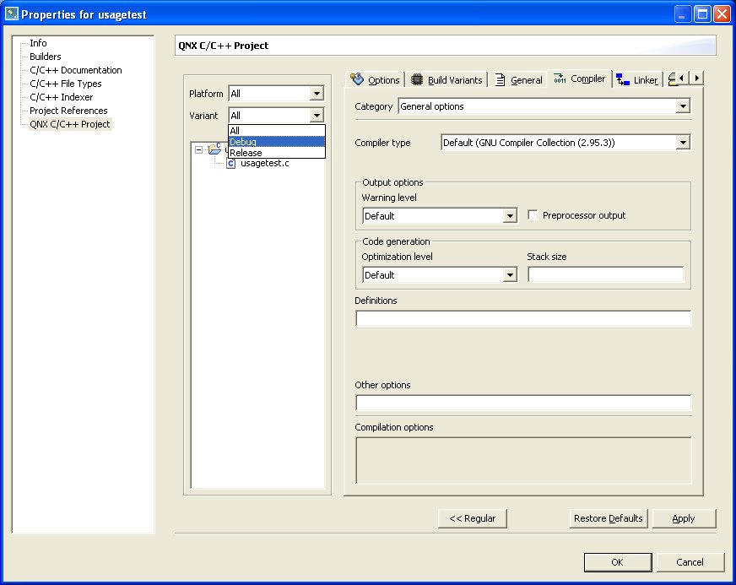Choose Release from the Variant list

(246, 153)
